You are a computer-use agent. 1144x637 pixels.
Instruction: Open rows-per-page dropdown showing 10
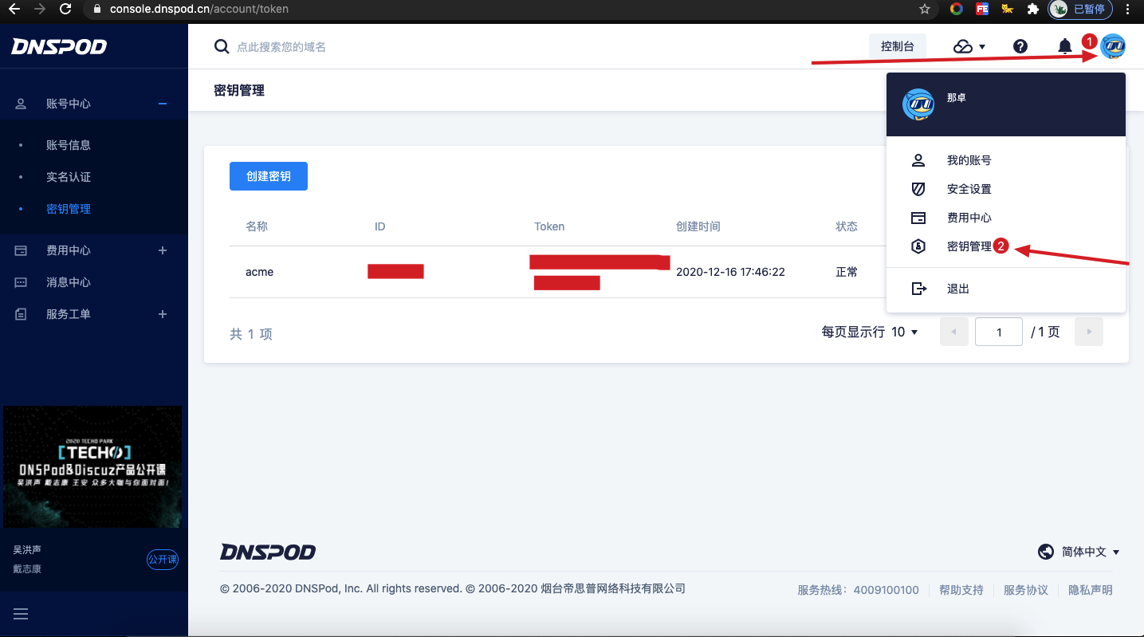[905, 332]
